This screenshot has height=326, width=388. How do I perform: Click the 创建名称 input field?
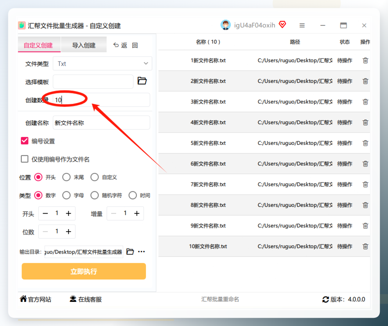point(101,123)
